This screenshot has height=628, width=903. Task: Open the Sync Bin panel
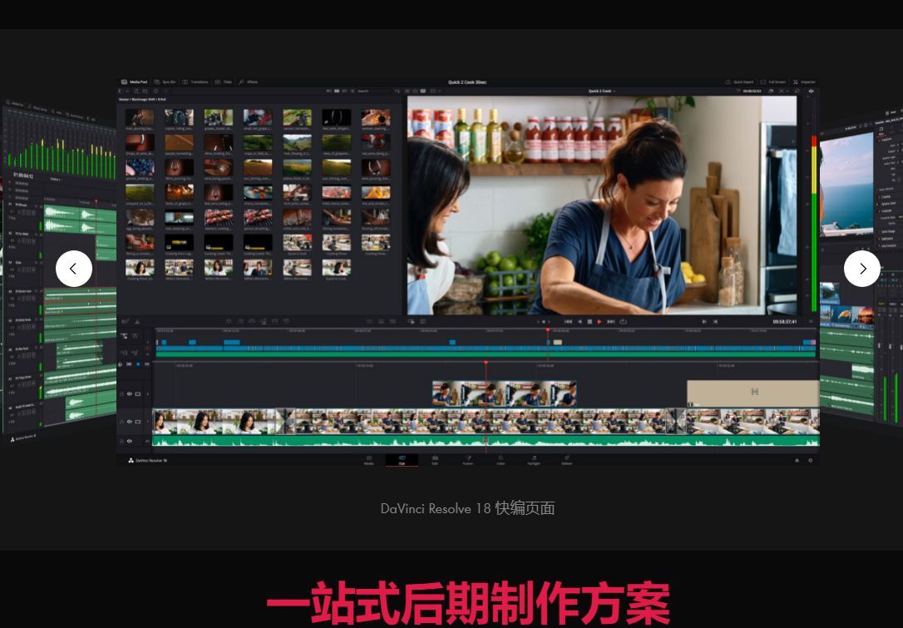165,82
